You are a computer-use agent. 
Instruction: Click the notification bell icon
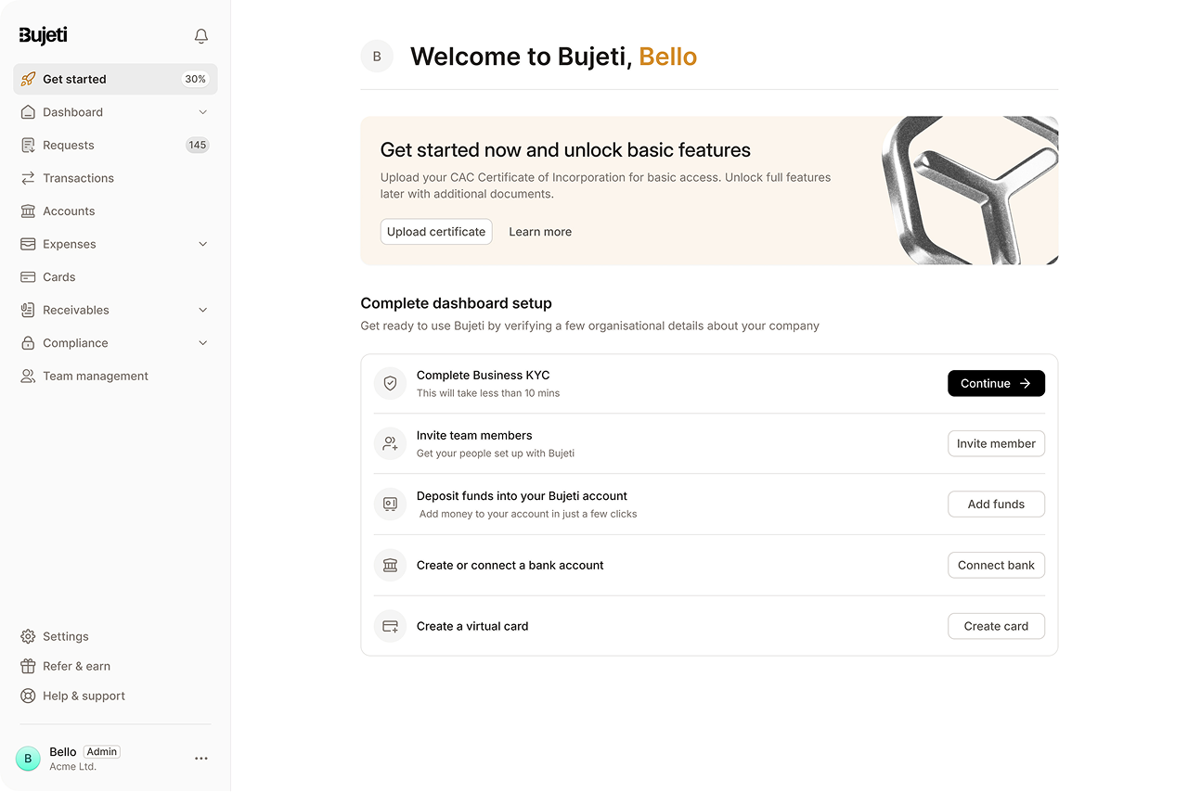[201, 36]
